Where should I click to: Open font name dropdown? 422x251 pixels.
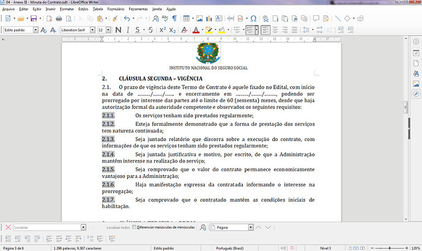(x=92, y=30)
